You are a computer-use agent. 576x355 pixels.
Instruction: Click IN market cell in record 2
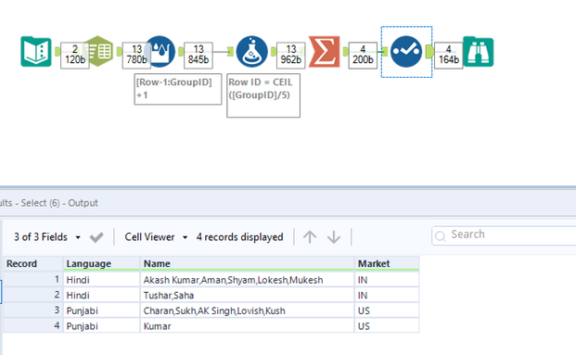click(387, 295)
